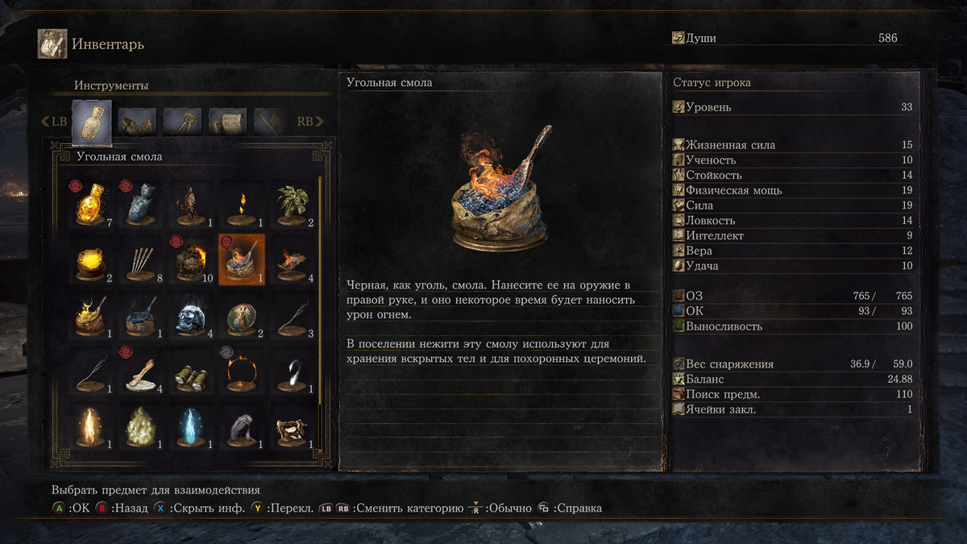Select the highlighted charcoal resin slot

(x=241, y=260)
